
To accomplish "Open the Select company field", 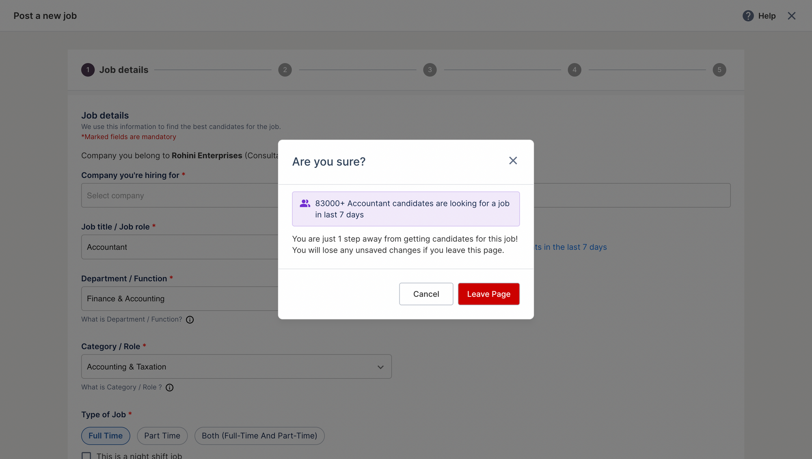I will (x=179, y=195).
